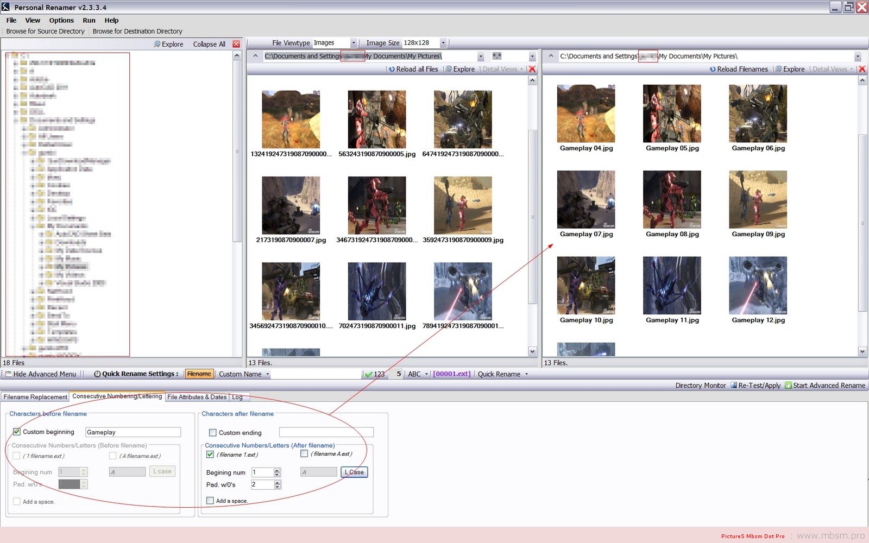Uncheck the Custom beginning checkbox

point(17,432)
